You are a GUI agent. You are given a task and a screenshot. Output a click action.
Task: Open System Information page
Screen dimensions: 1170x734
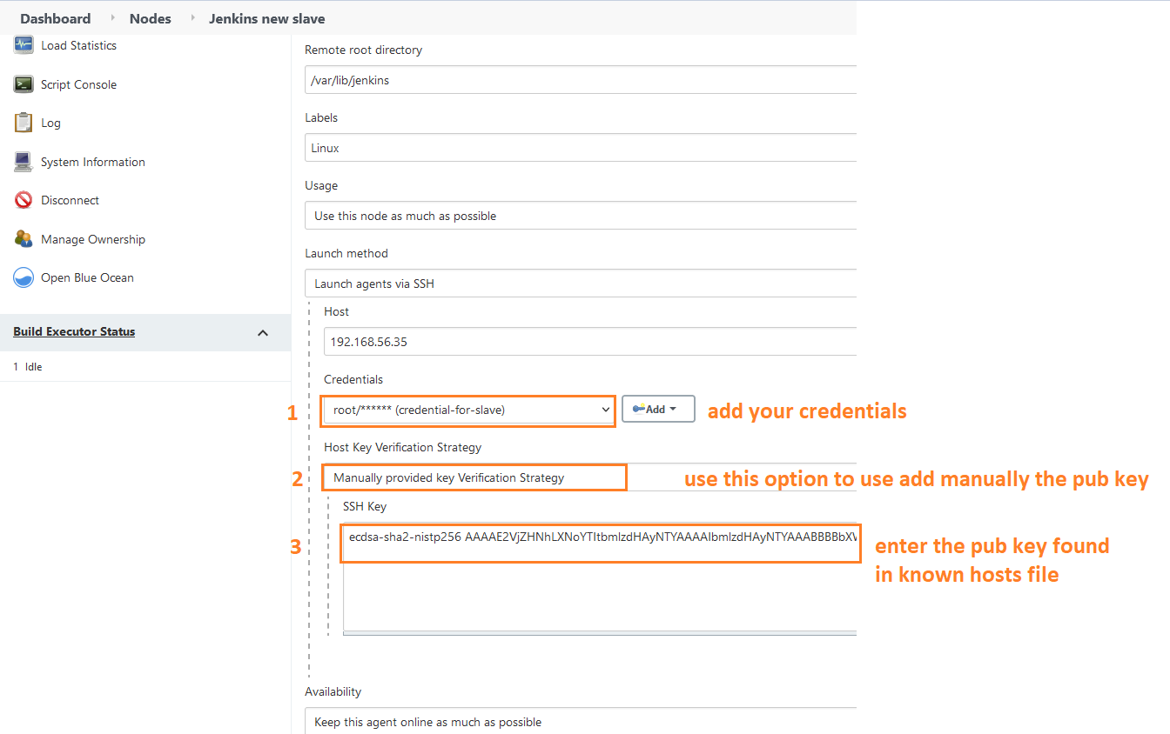(x=93, y=162)
